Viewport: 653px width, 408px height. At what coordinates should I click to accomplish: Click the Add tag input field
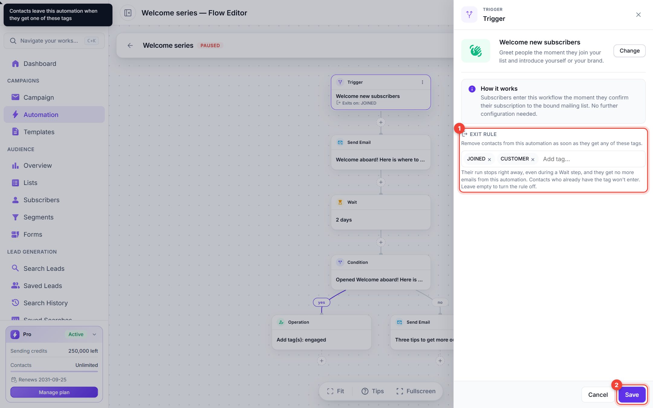[x=593, y=159]
